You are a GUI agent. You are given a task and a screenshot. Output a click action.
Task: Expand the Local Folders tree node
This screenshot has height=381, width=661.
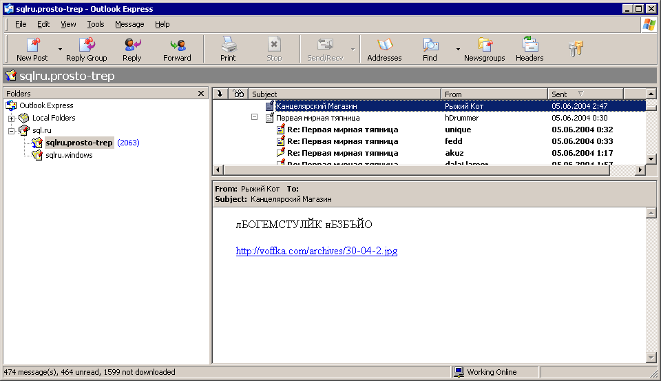[11, 119]
